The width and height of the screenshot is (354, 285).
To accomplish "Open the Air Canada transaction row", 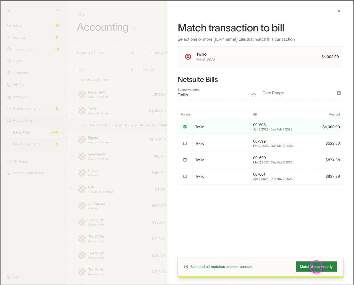I will (117, 206).
